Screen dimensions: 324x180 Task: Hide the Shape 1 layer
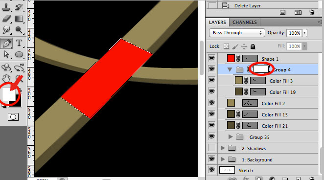[x=211, y=58]
